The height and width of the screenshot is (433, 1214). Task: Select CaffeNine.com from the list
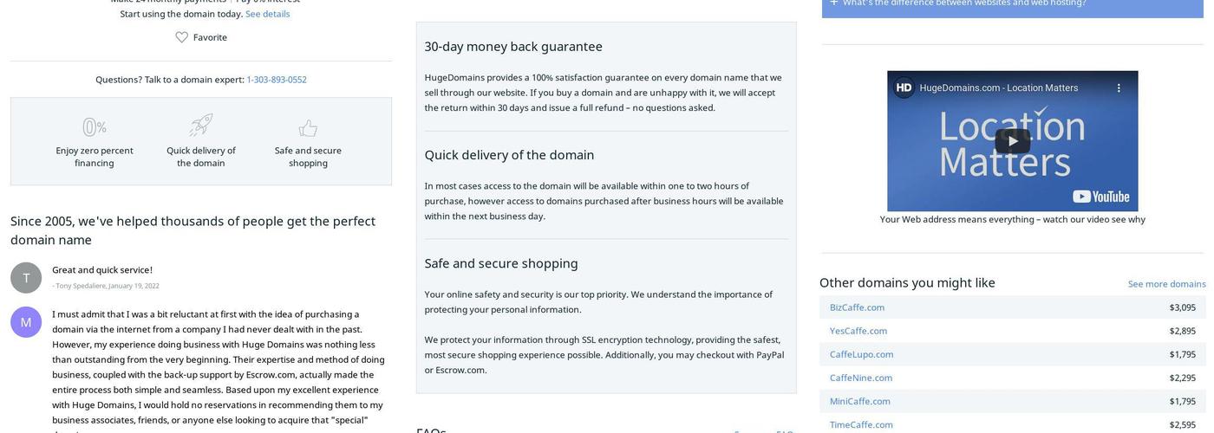pos(860,378)
